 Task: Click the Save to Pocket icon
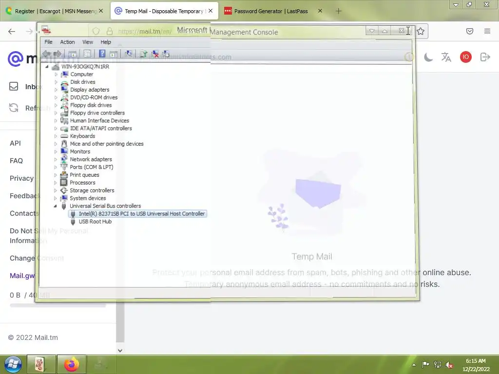[470, 31]
